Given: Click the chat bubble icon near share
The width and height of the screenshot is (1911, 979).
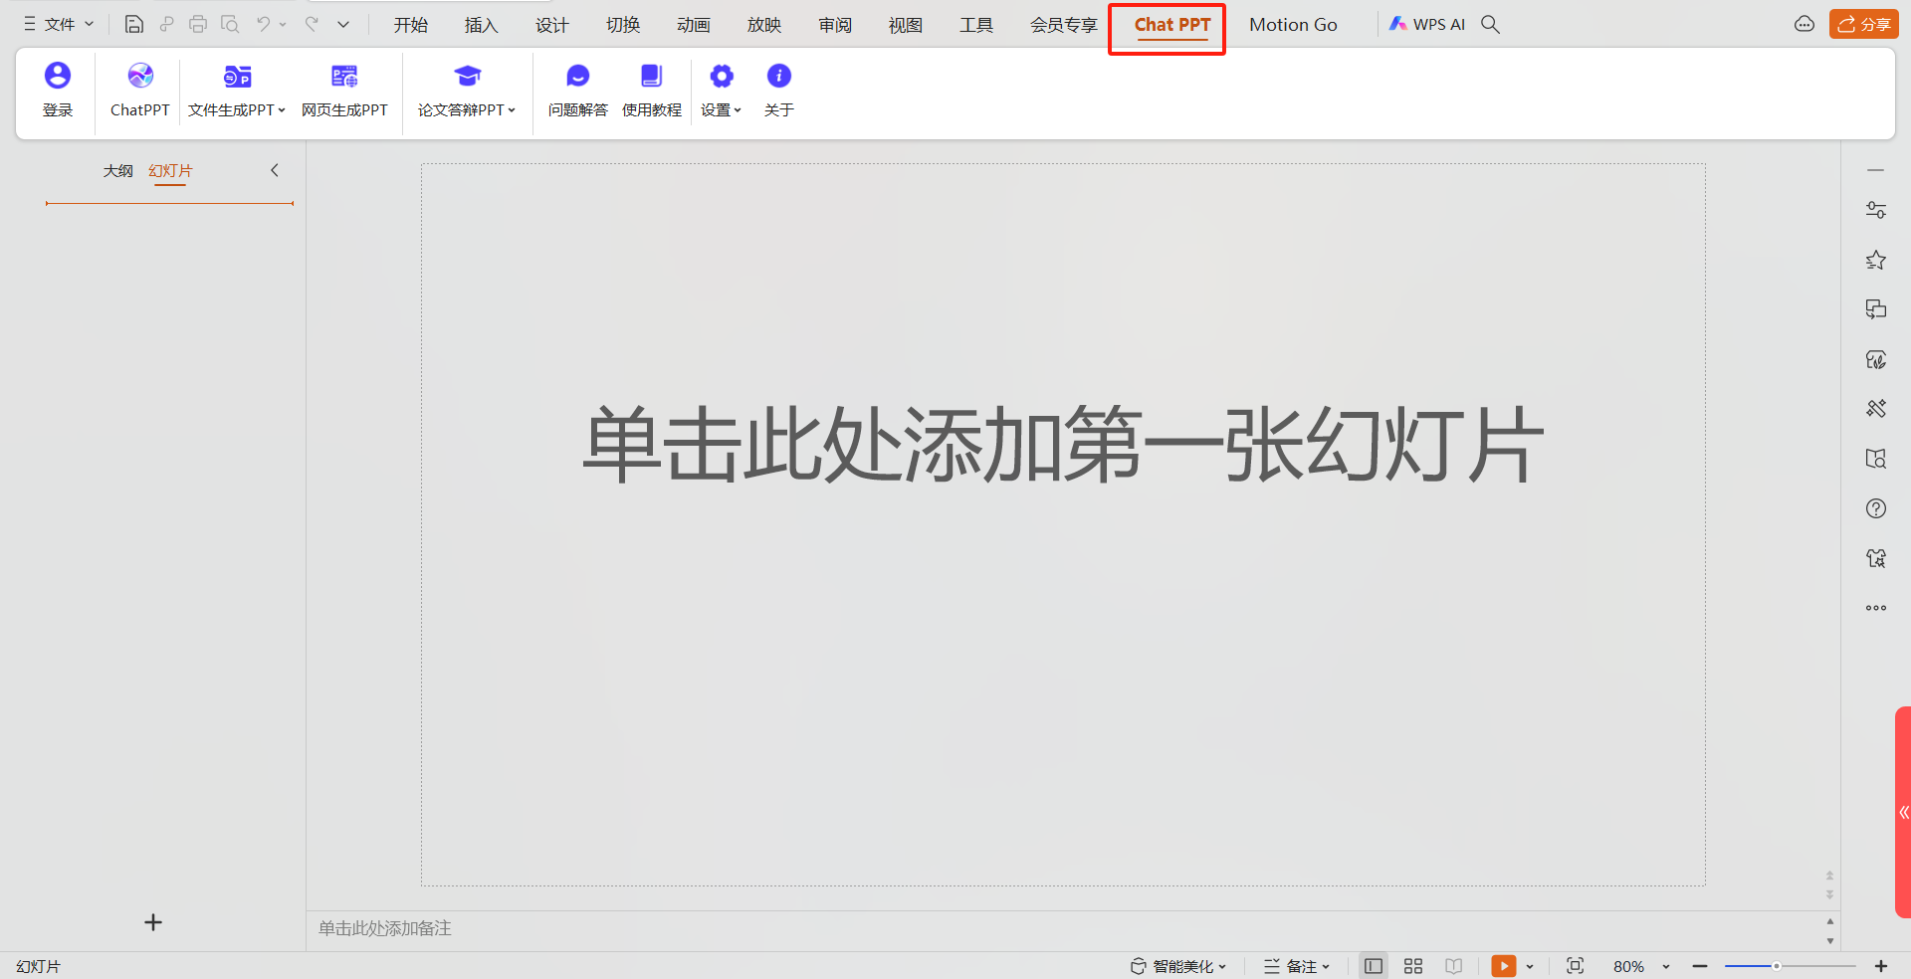Looking at the screenshot, I should click(1805, 24).
